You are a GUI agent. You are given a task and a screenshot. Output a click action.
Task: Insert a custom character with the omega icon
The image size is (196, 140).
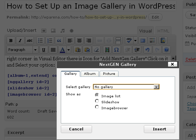[117, 50]
